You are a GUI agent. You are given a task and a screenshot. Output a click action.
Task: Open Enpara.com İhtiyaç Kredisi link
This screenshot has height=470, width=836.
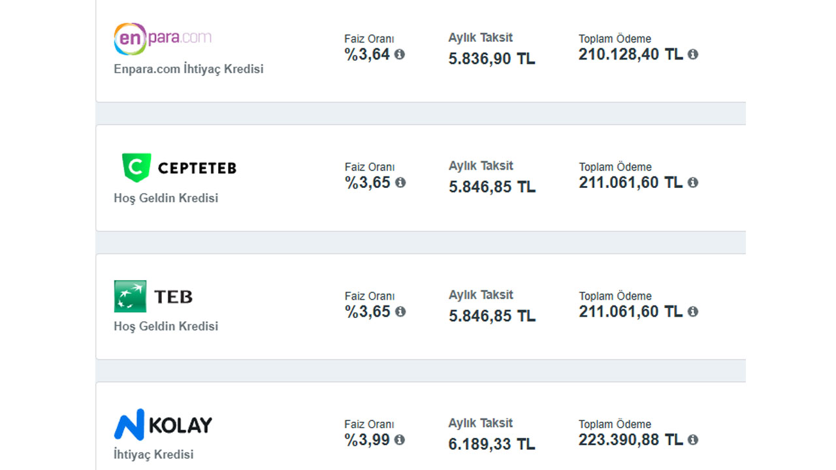click(x=189, y=69)
